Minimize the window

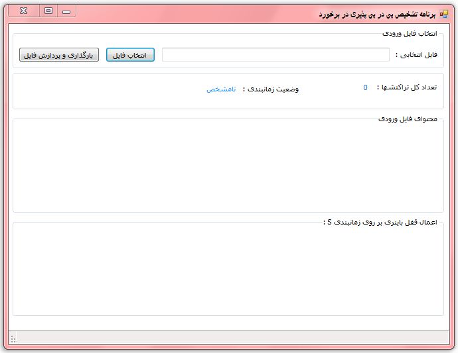point(66,11)
